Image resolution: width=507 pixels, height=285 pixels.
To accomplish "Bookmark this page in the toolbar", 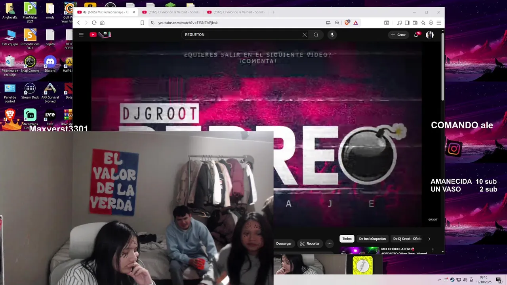I will 142,23.
